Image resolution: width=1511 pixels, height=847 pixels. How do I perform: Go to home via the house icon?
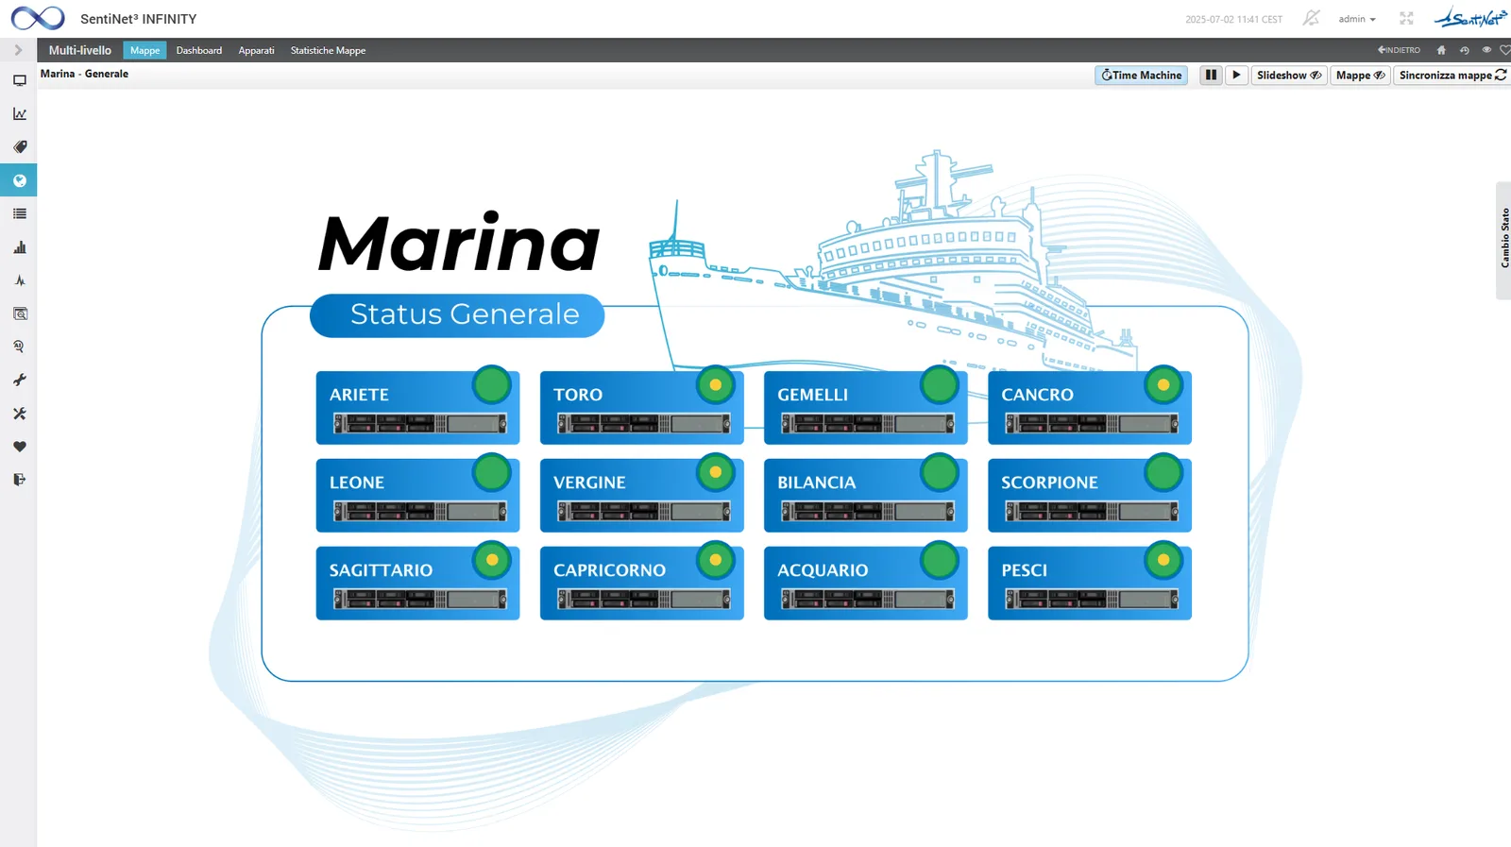[1441, 50]
